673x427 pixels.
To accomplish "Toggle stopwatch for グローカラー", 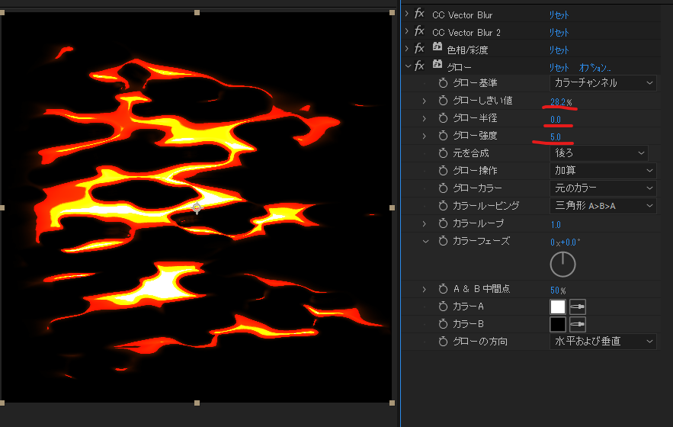I will point(443,188).
